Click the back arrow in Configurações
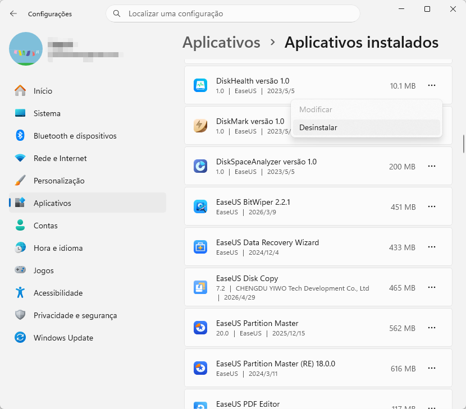This screenshot has height=409, width=466. pos(13,13)
